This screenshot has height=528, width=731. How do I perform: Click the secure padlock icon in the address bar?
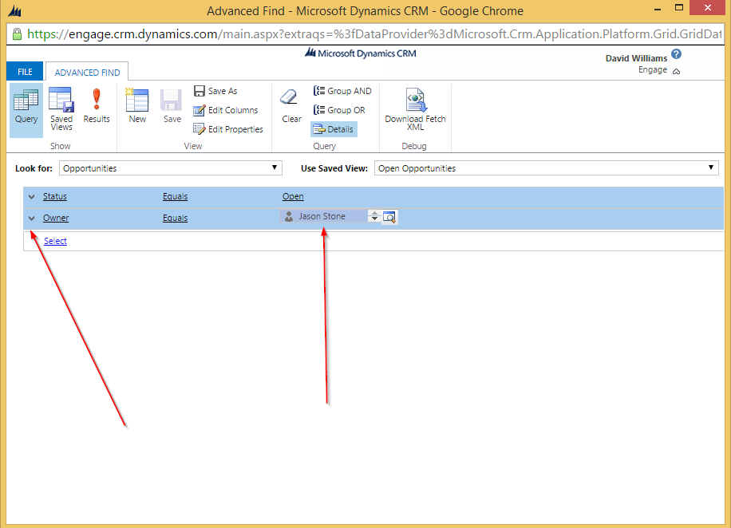point(17,34)
